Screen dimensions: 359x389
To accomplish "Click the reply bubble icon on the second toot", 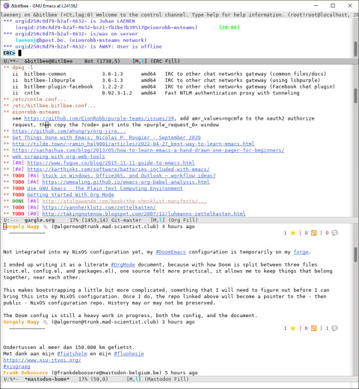I will pyautogui.click(x=334, y=328).
